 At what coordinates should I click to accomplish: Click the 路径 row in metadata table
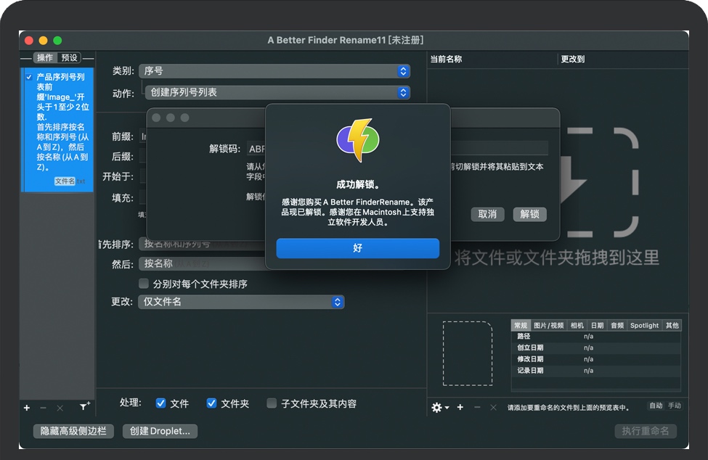pos(596,337)
